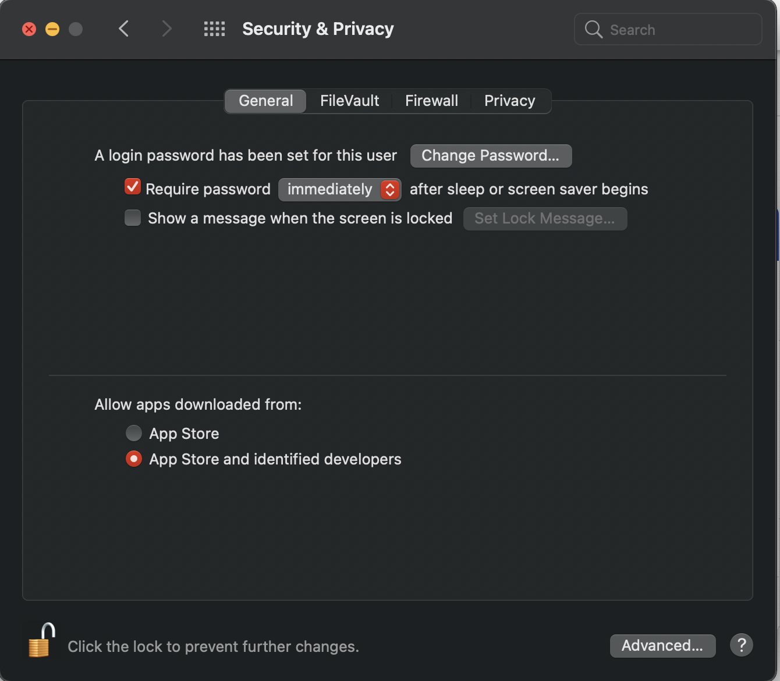Click the padlock icon to prevent changes
Image resolution: width=780 pixels, height=681 pixels.
click(41, 640)
